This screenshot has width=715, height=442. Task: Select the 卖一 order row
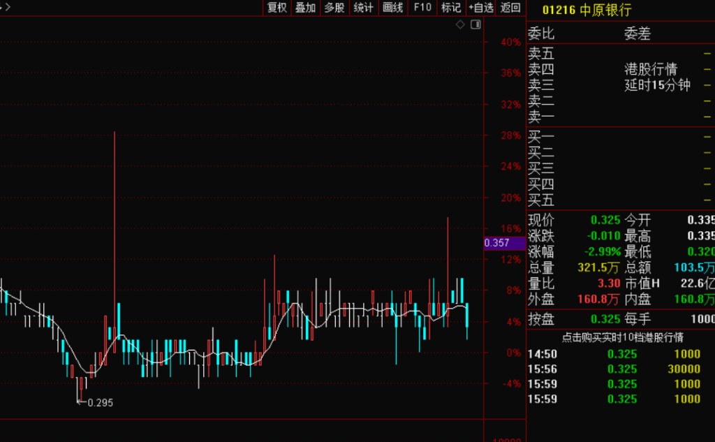pos(621,117)
